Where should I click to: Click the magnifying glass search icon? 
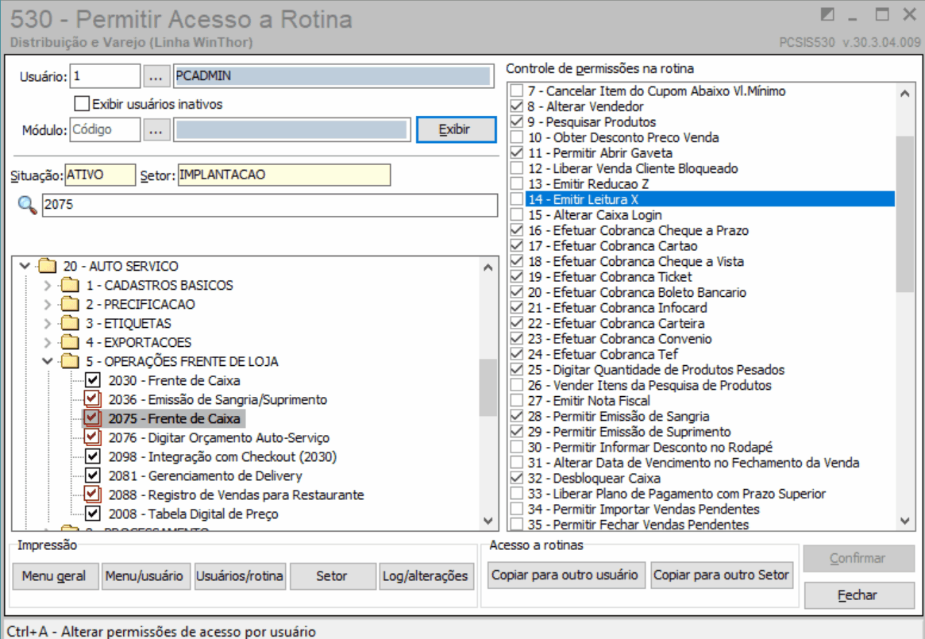coord(27,205)
